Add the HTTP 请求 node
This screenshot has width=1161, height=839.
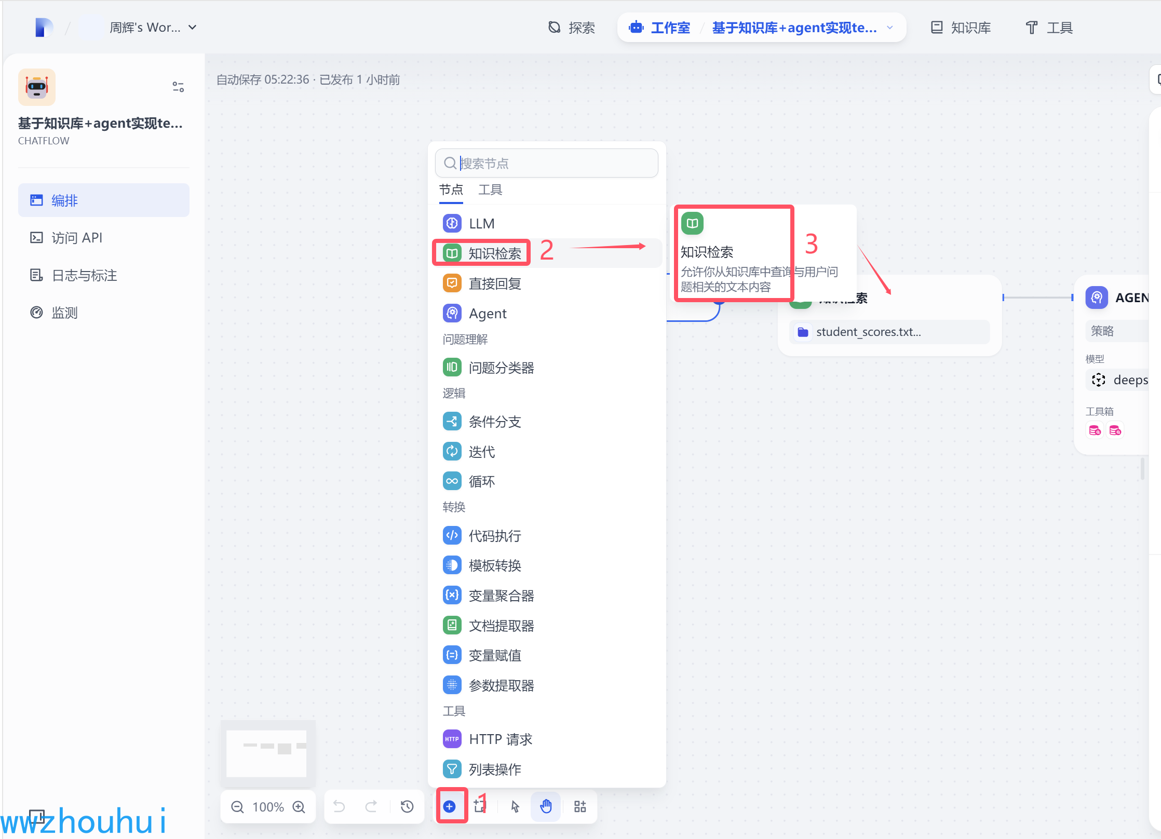point(500,739)
